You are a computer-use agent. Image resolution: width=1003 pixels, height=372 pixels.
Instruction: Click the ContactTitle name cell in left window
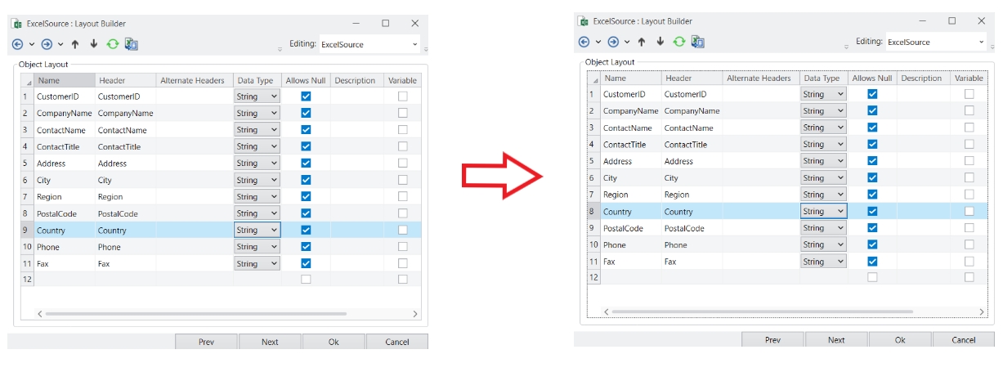pyautogui.click(x=65, y=147)
